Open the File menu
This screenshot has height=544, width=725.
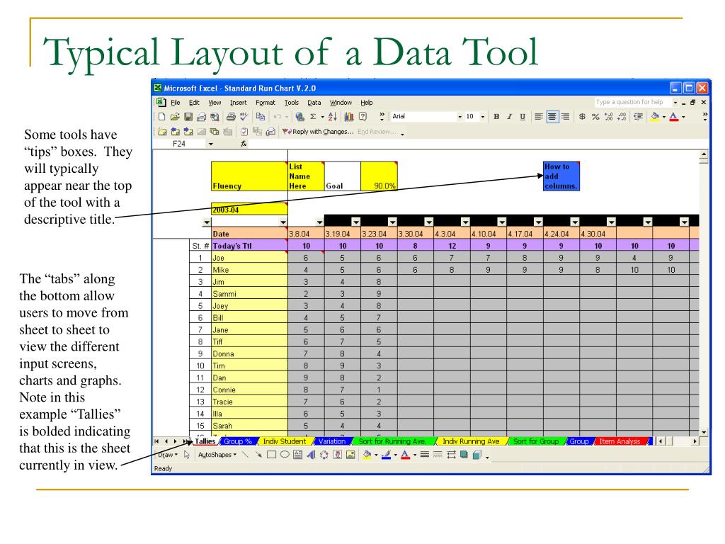(x=176, y=103)
